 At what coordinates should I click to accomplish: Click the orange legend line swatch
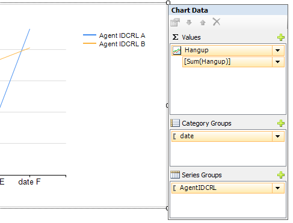(x=90, y=43)
